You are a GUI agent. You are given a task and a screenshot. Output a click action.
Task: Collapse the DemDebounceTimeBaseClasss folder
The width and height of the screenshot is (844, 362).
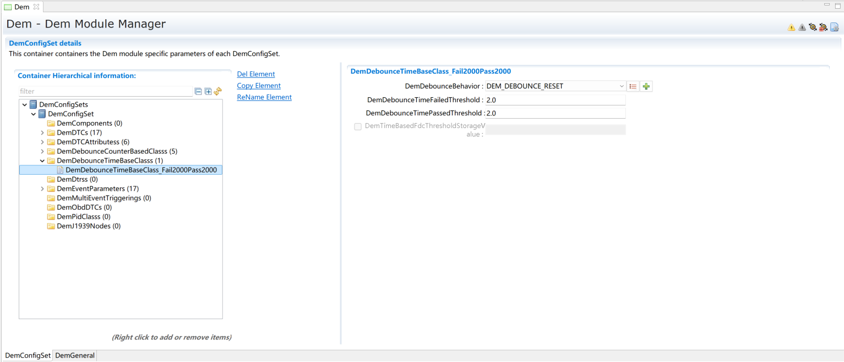pyautogui.click(x=42, y=161)
